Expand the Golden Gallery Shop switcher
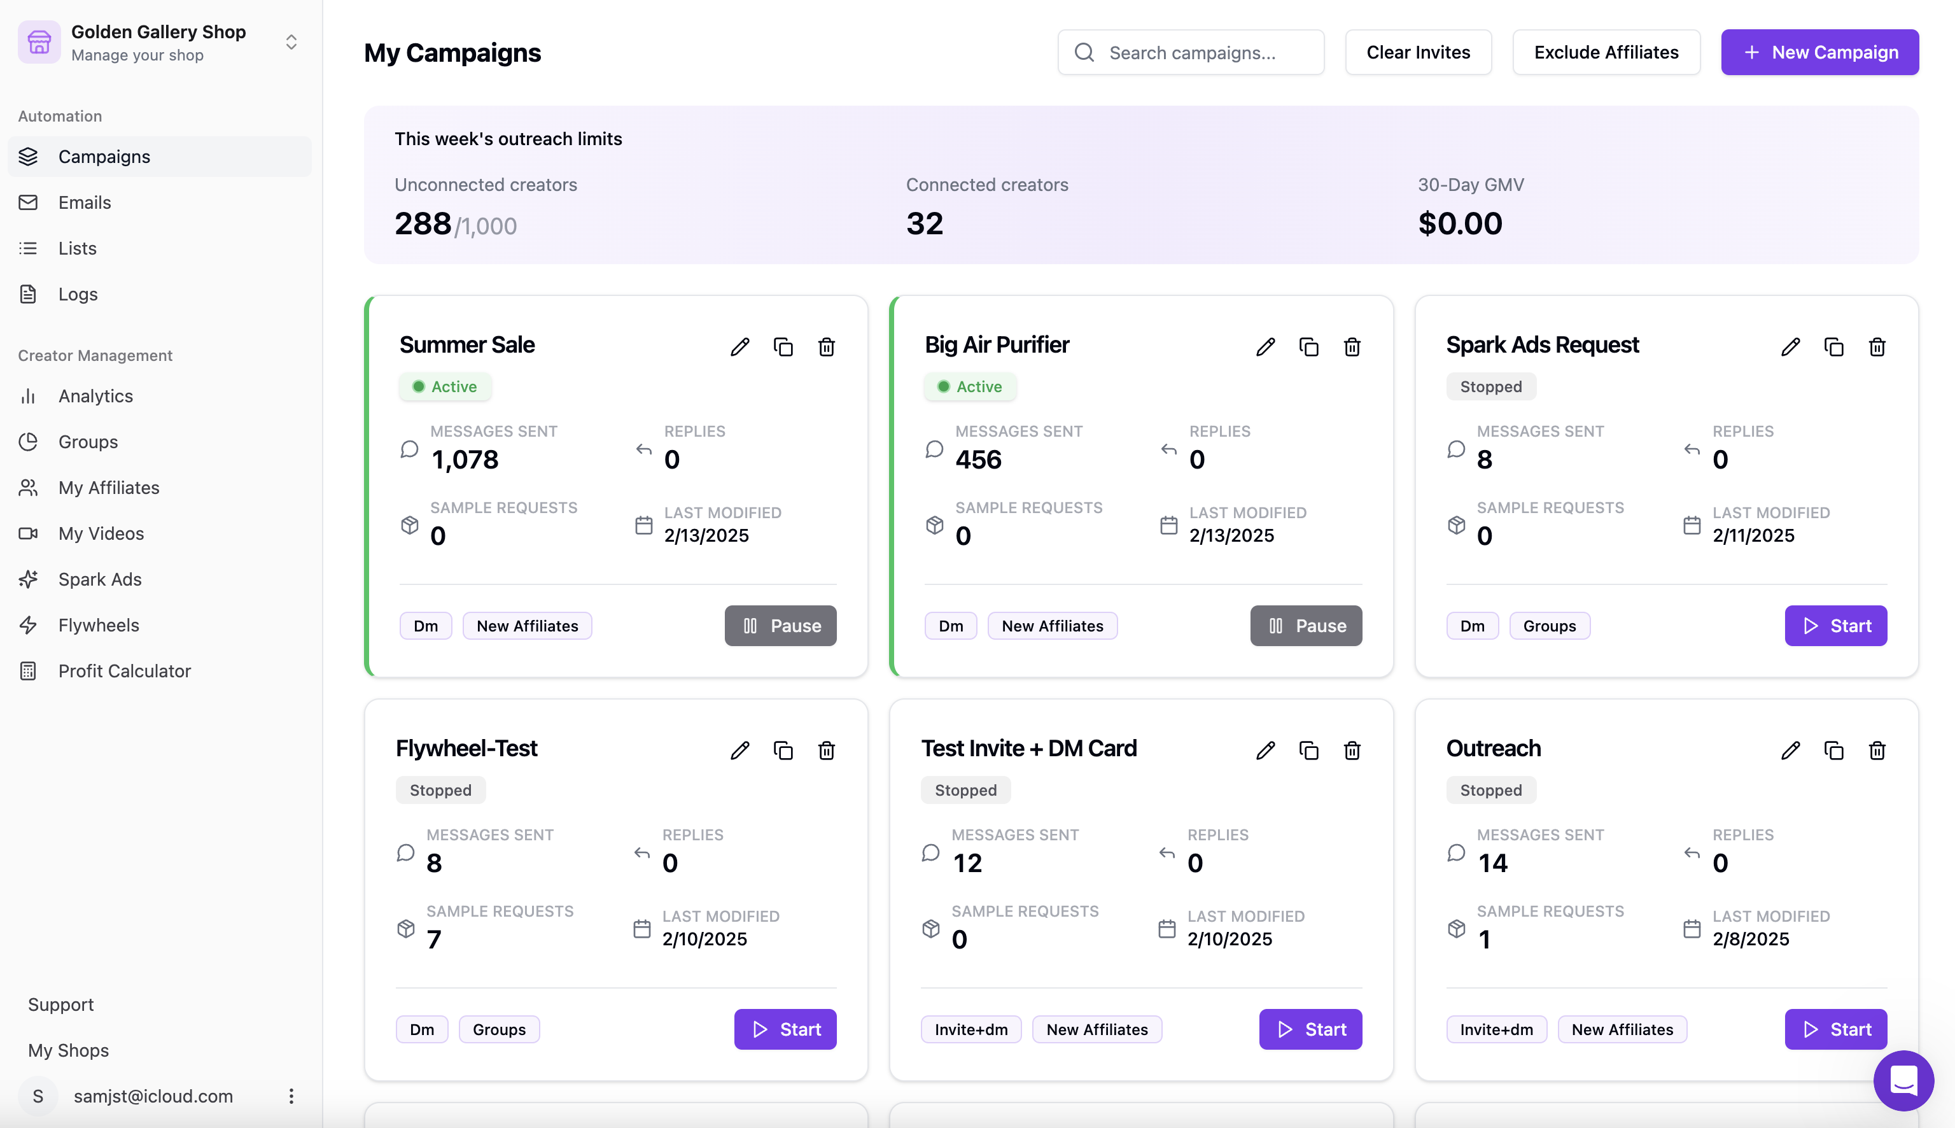The height and width of the screenshot is (1128, 1955). point(291,42)
